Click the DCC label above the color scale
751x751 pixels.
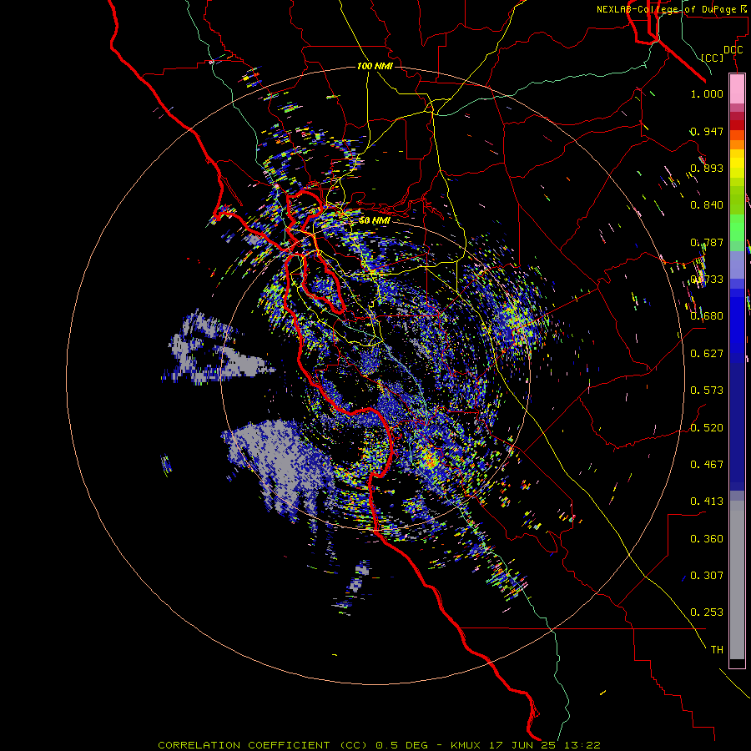733,50
